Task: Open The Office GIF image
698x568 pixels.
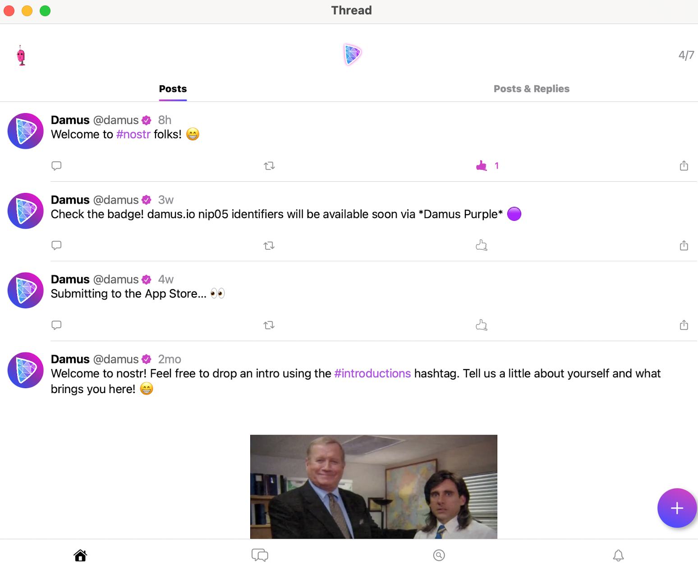Action: point(373,486)
